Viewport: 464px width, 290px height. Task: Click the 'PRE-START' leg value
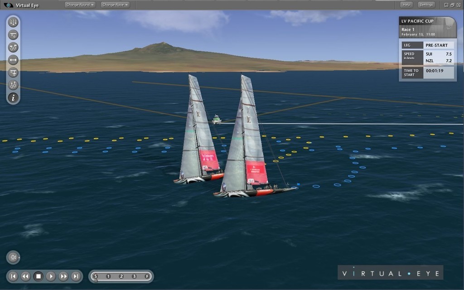tap(436, 45)
